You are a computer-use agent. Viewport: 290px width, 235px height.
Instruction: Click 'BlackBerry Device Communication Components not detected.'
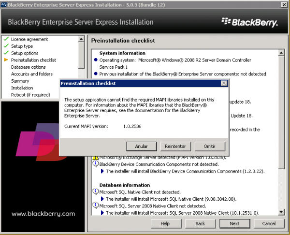(x=159, y=164)
